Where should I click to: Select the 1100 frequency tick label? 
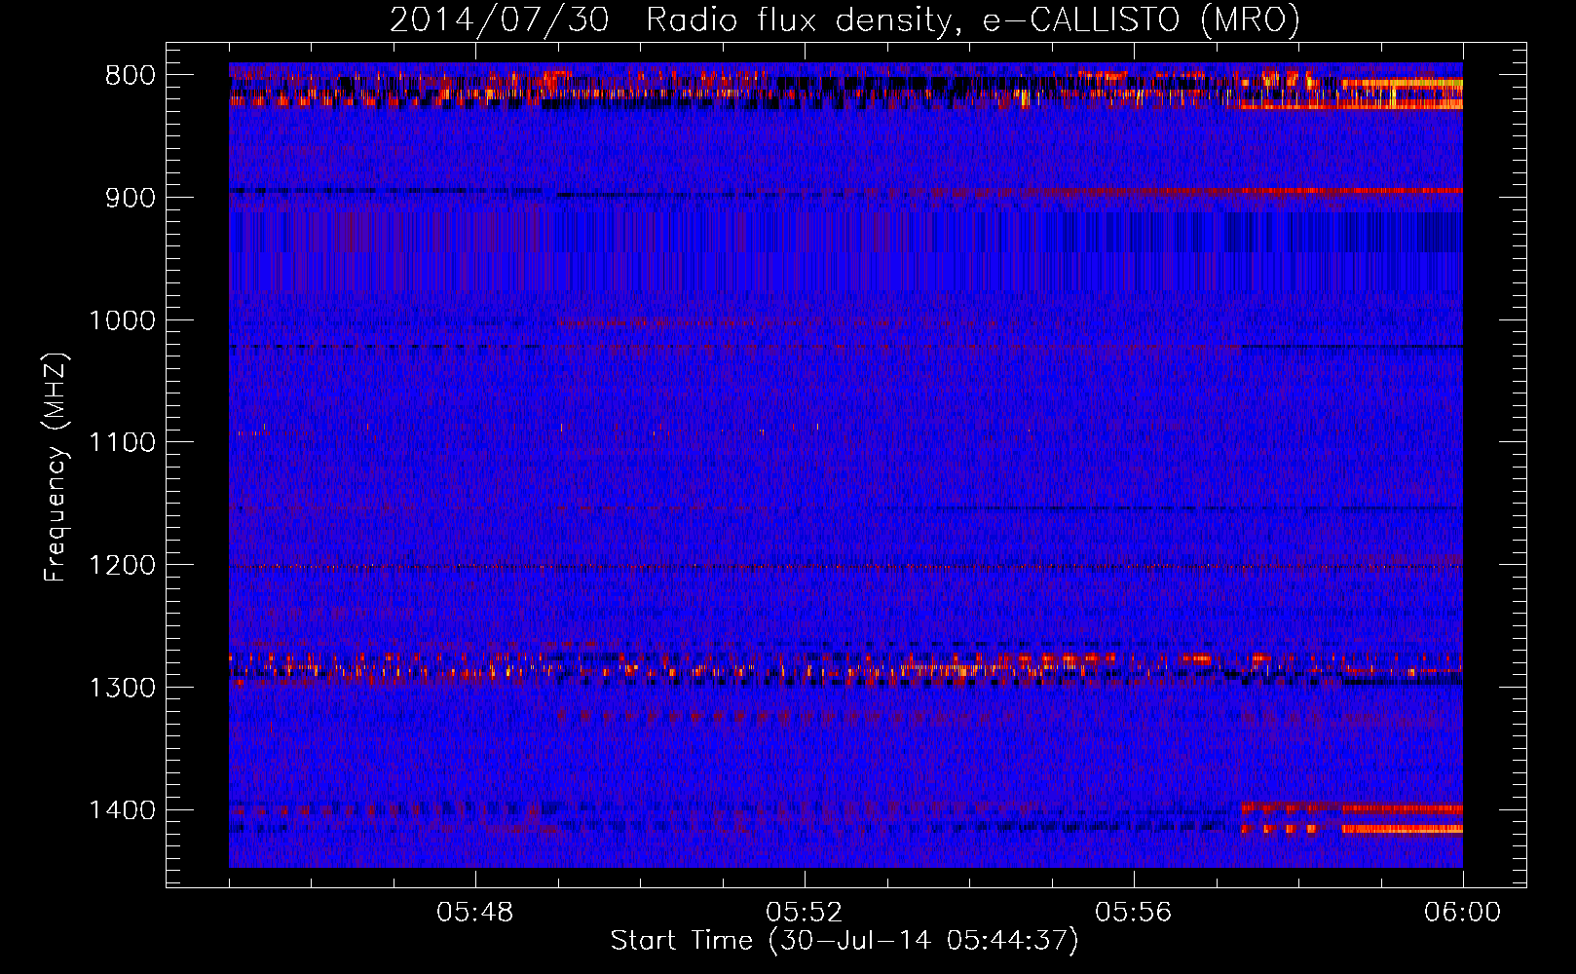coord(122,443)
